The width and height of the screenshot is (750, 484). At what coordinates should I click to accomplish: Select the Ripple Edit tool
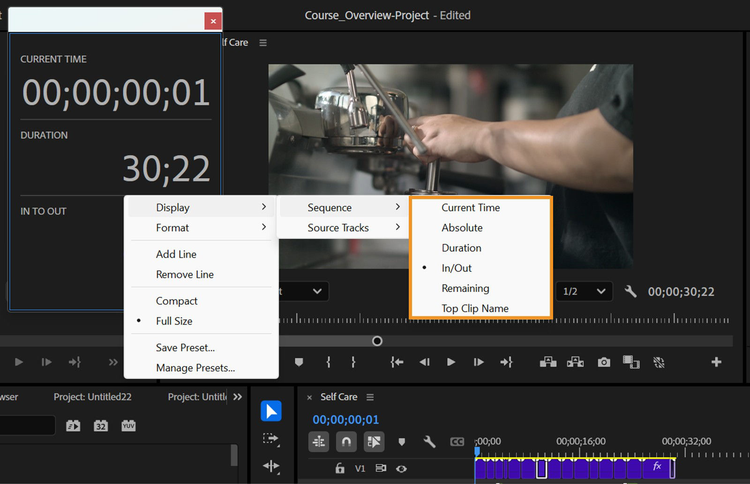click(271, 467)
